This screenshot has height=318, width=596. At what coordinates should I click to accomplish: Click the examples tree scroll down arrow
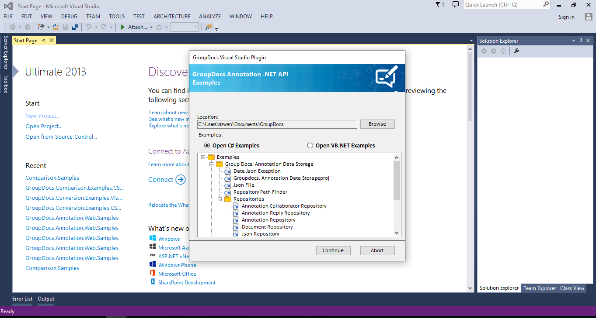click(x=397, y=233)
